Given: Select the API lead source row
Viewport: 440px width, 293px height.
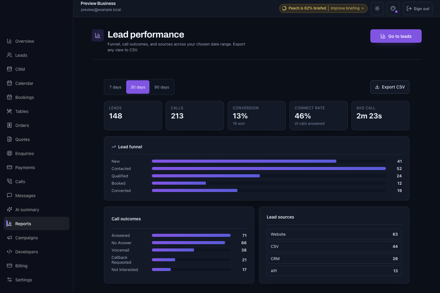Looking at the screenshot, I should pos(334,271).
